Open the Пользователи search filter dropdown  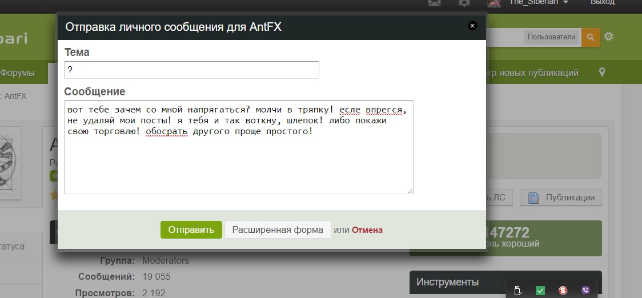tap(551, 37)
